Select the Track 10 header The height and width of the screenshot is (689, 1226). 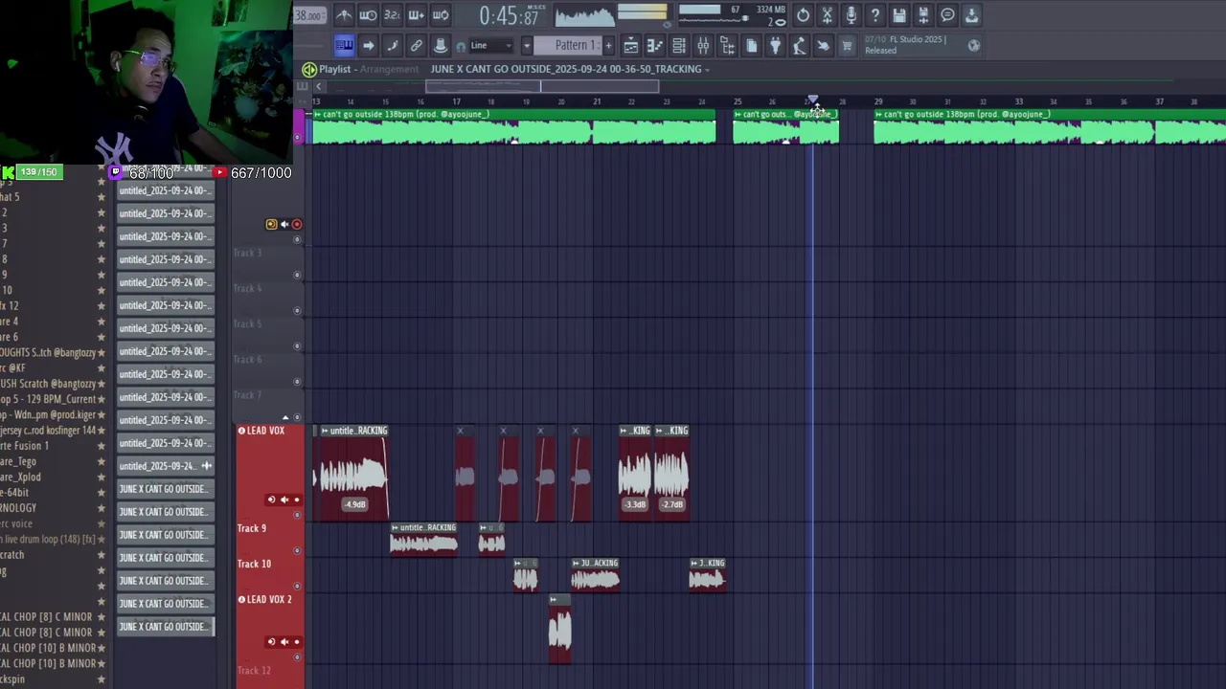click(x=270, y=574)
